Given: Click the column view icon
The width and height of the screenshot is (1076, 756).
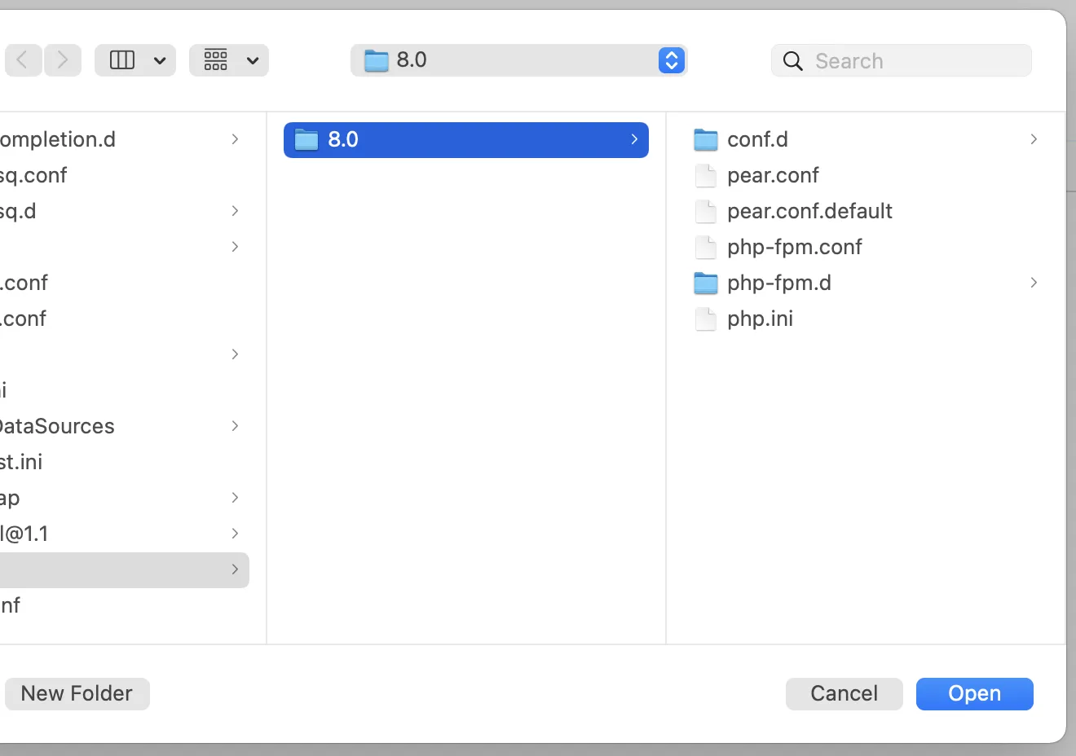Looking at the screenshot, I should 122,60.
